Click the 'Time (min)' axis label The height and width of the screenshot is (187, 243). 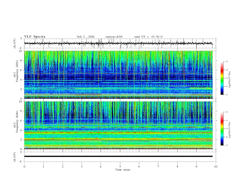point(123,170)
